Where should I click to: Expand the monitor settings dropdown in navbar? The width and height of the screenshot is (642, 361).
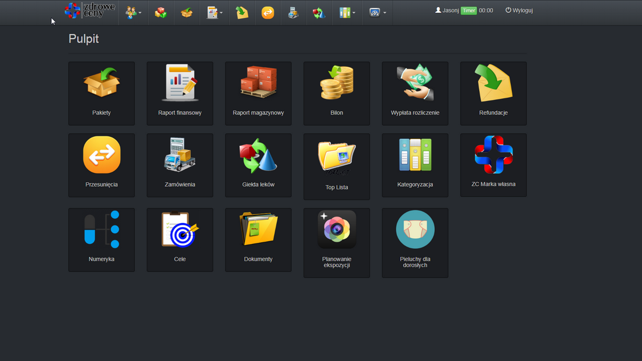click(378, 12)
